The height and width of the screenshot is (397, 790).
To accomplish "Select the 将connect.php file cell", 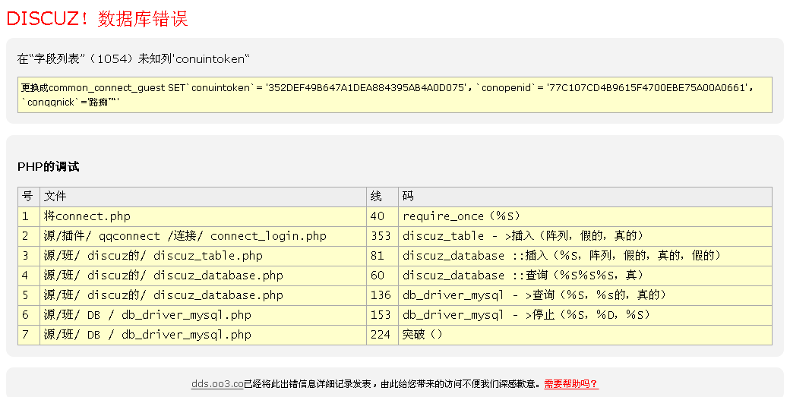I will tap(203, 216).
